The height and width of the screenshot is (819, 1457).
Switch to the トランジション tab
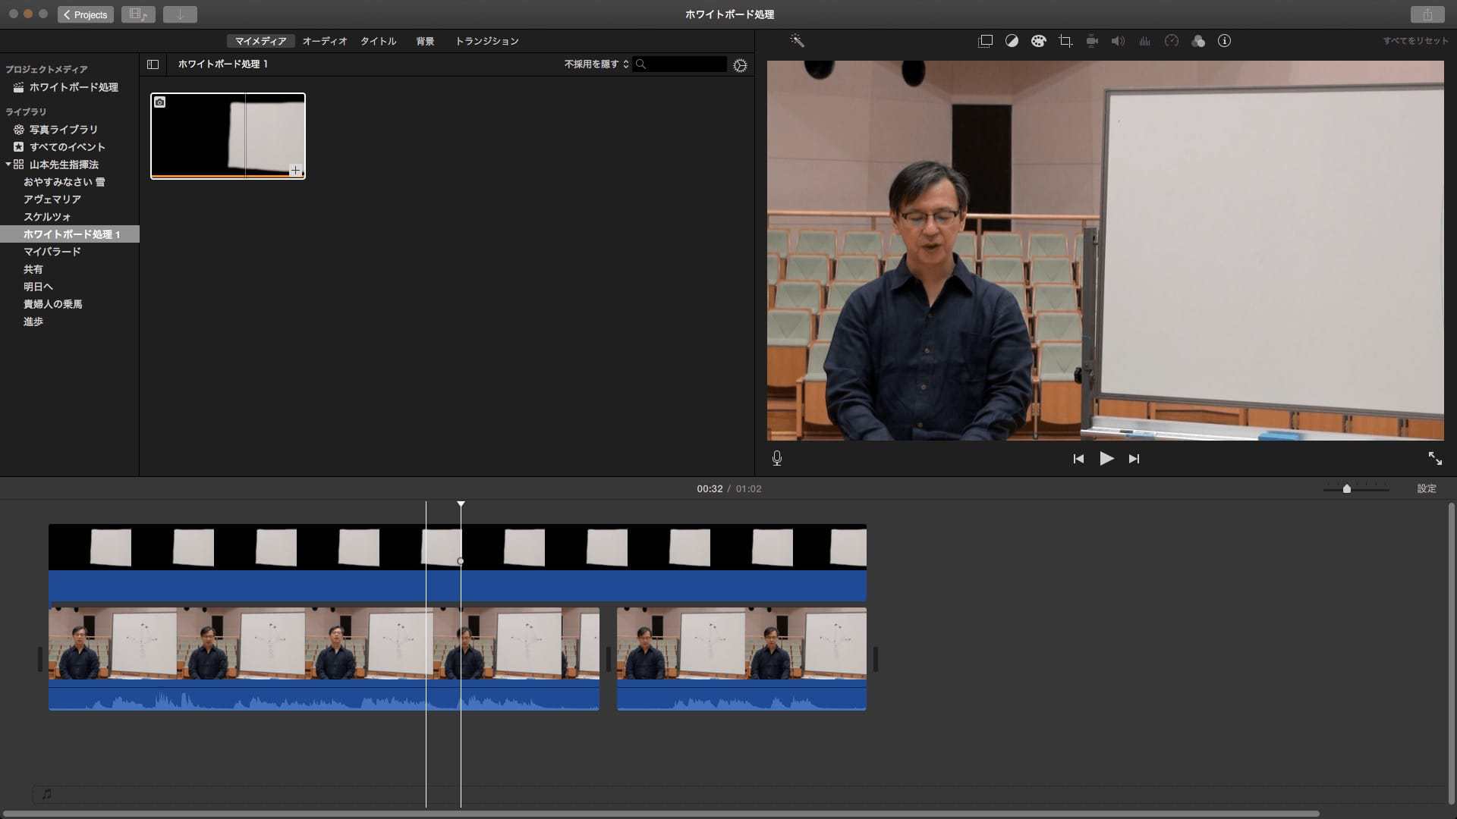(486, 41)
